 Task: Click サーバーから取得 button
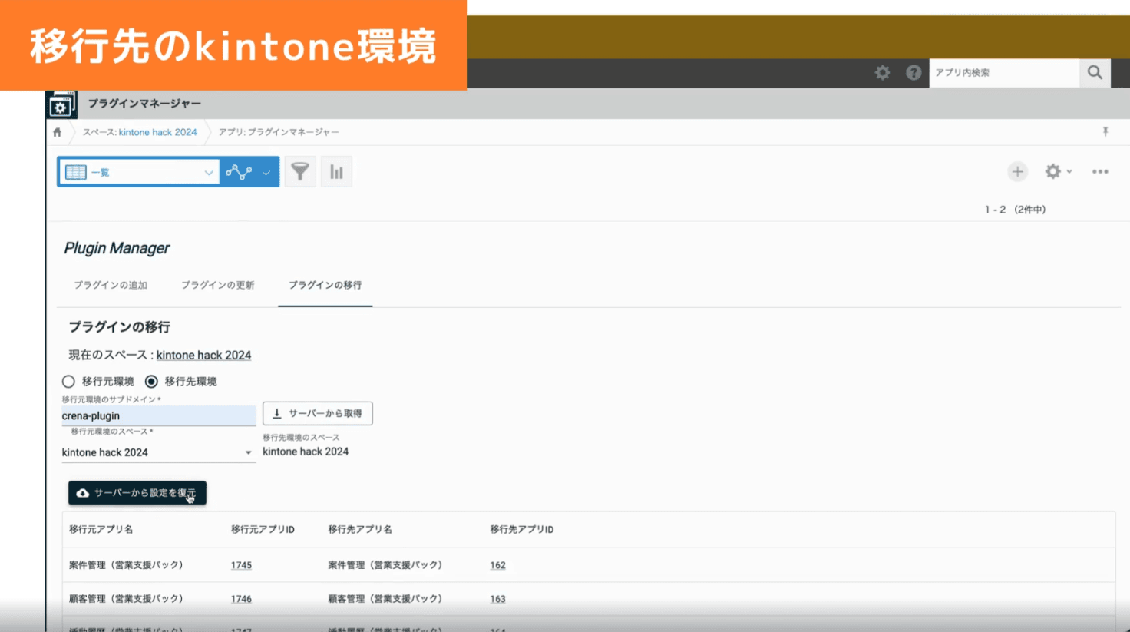click(x=318, y=413)
